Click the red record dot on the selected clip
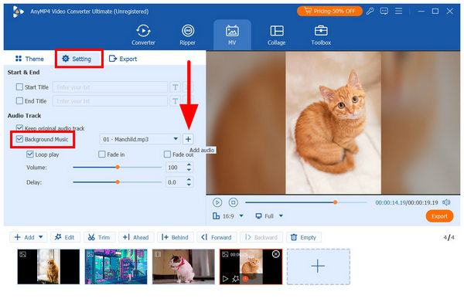Image resolution: width=464 pixels, height=302 pixels. tap(245, 279)
